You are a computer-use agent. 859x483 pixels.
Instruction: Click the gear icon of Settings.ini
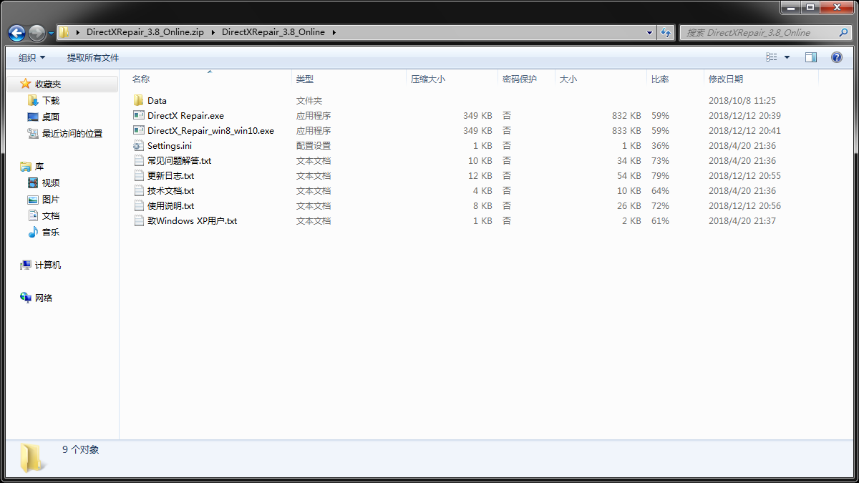139,145
